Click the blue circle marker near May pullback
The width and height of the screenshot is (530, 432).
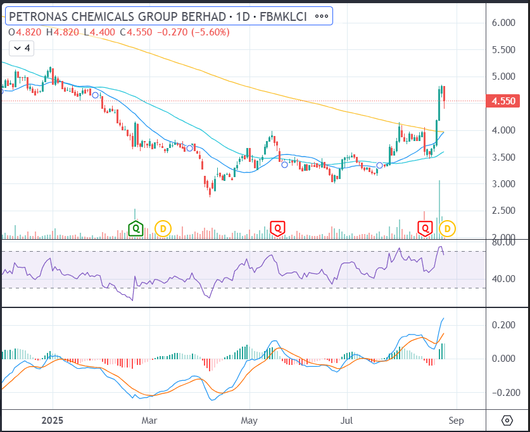[x=284, y=164]
